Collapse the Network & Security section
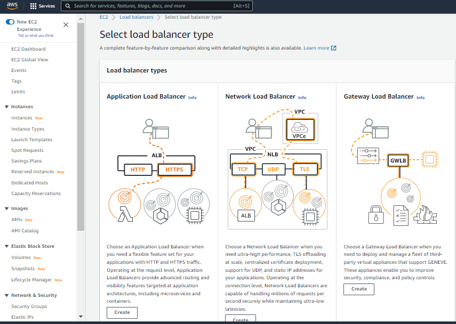456x324 pixels. pos(7,295)
